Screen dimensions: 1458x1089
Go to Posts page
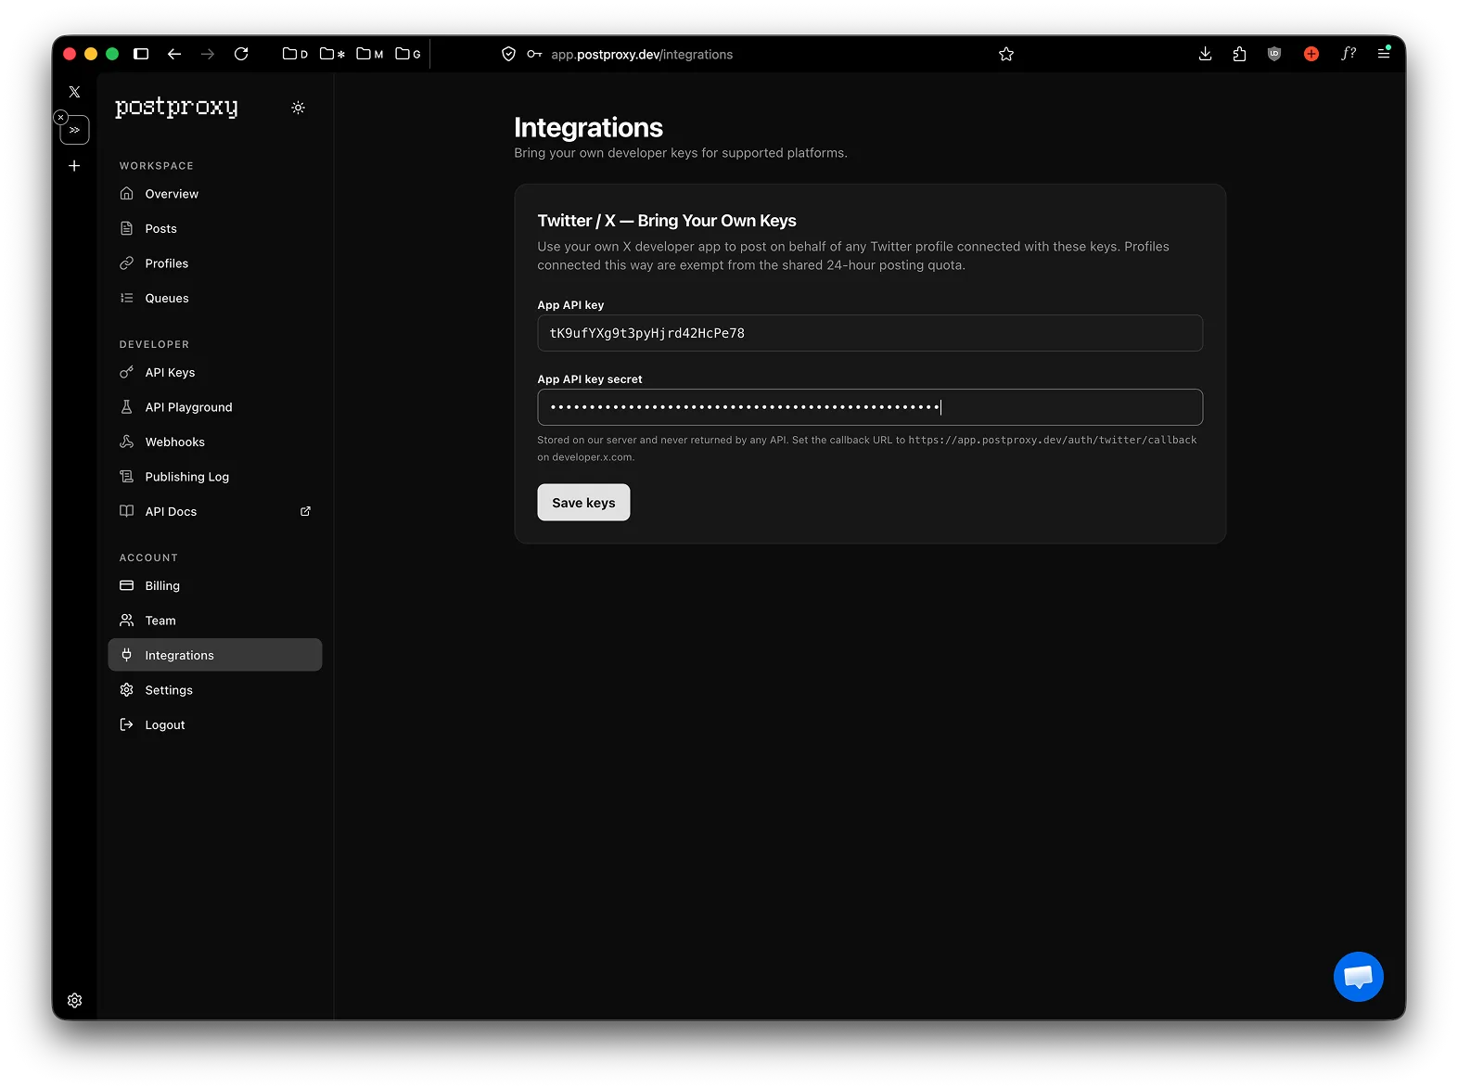pyautogui.click(x=215, y=228)
